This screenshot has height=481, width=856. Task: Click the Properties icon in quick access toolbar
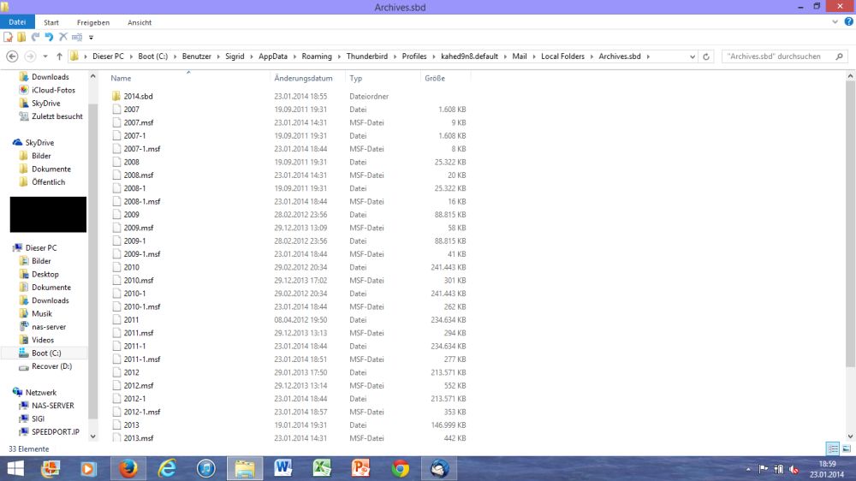pyautogui.click(x=9, y=37)
